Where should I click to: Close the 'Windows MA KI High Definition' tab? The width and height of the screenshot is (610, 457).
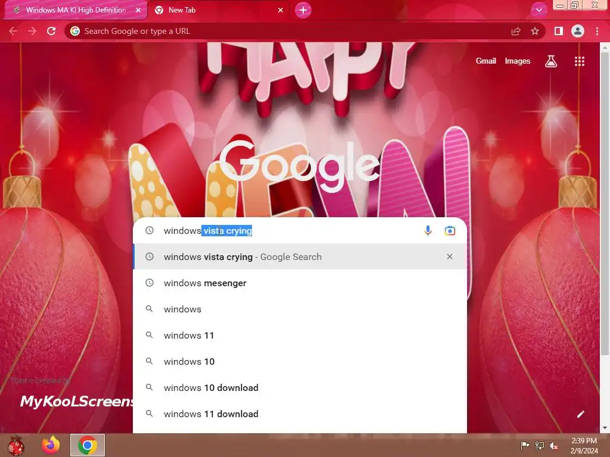(138, 10)
